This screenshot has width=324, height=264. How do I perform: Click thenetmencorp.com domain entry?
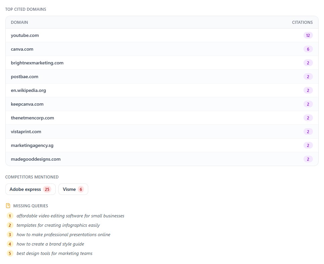click(33, 118)
